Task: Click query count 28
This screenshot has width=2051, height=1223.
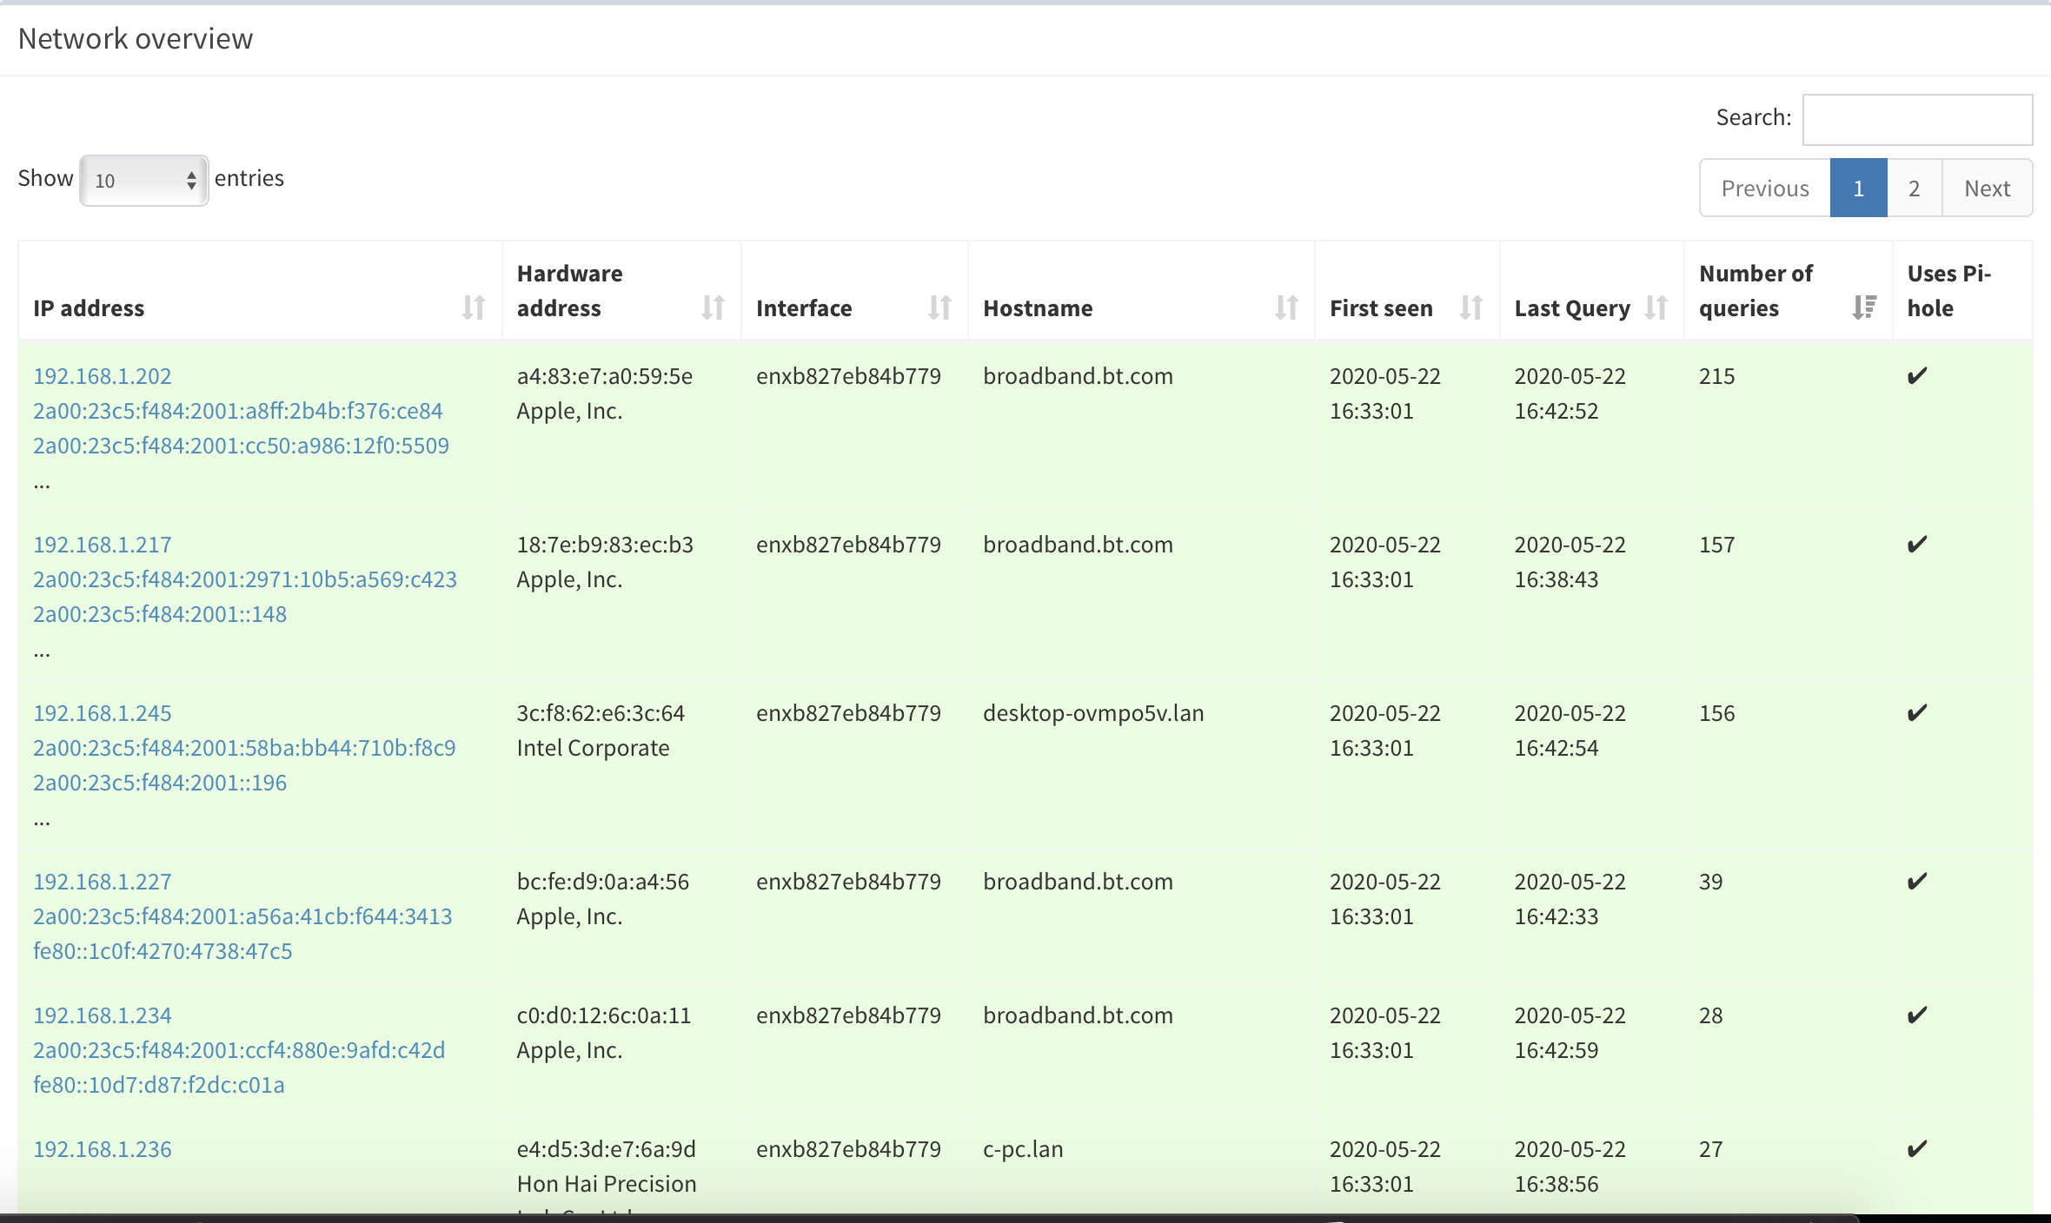Action: click(x=1710, y=1015)
